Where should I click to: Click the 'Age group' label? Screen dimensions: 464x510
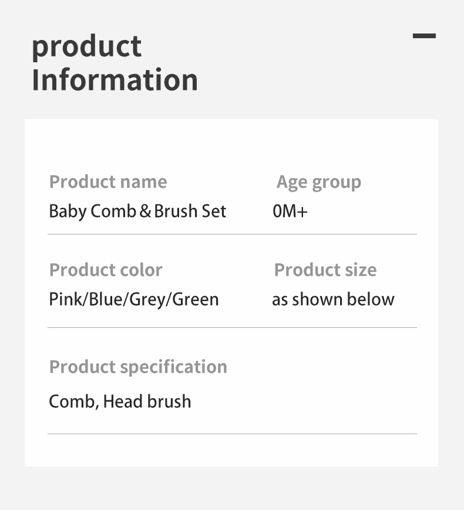coord(319,182)
